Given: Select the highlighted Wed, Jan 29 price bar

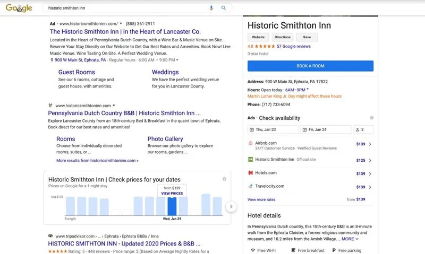Looking at the screenshot, I should coord(172,206).
